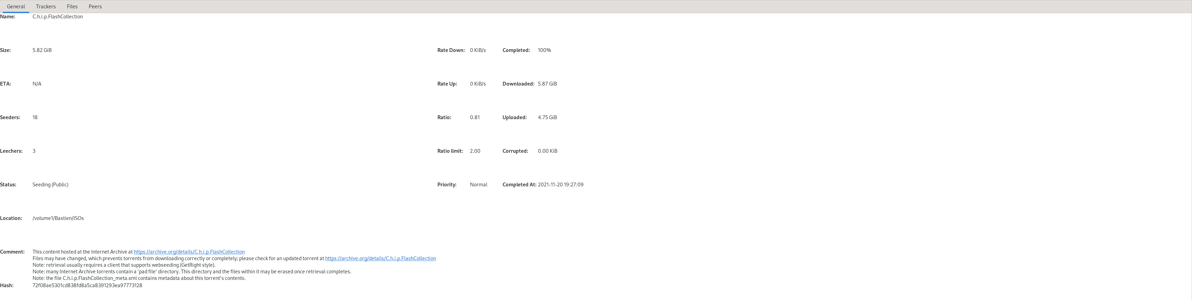Screen dimensions: 1192x300
Task: Click the Downloaded value 5.87 GiB
Action: point(547,84)
